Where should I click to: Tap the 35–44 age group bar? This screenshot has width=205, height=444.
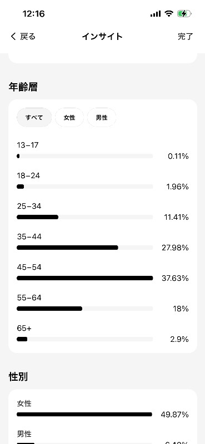[85, 248]
